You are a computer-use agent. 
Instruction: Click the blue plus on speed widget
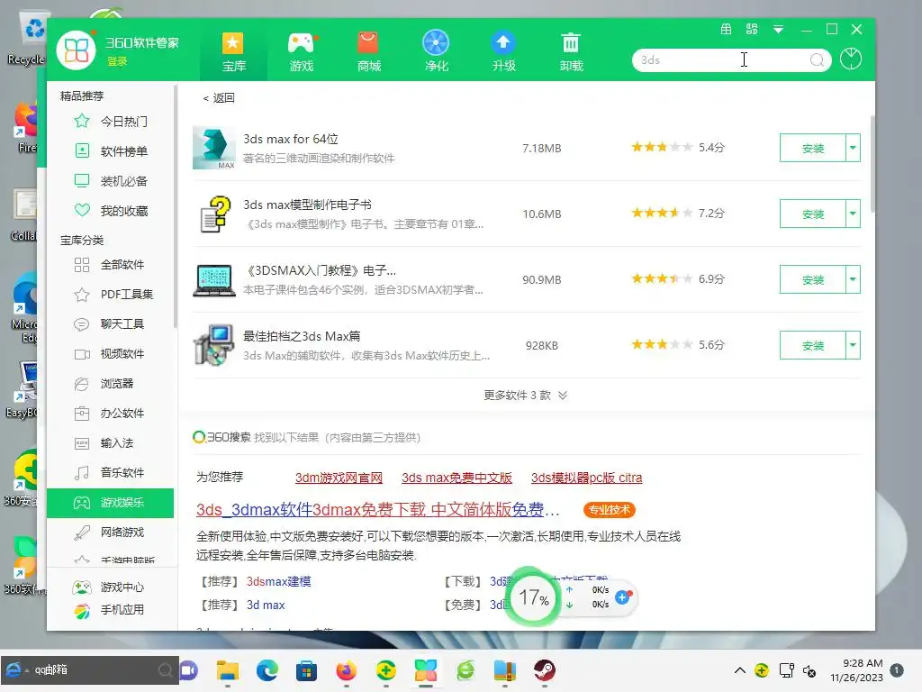[622, 598]
